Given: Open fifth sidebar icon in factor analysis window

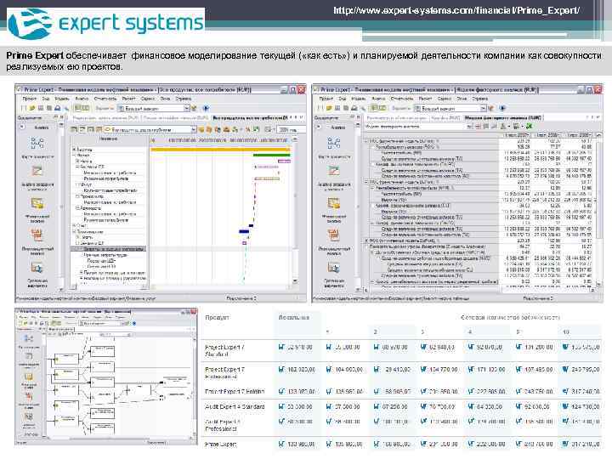Looking at the screenshot, I should (334, 268).
